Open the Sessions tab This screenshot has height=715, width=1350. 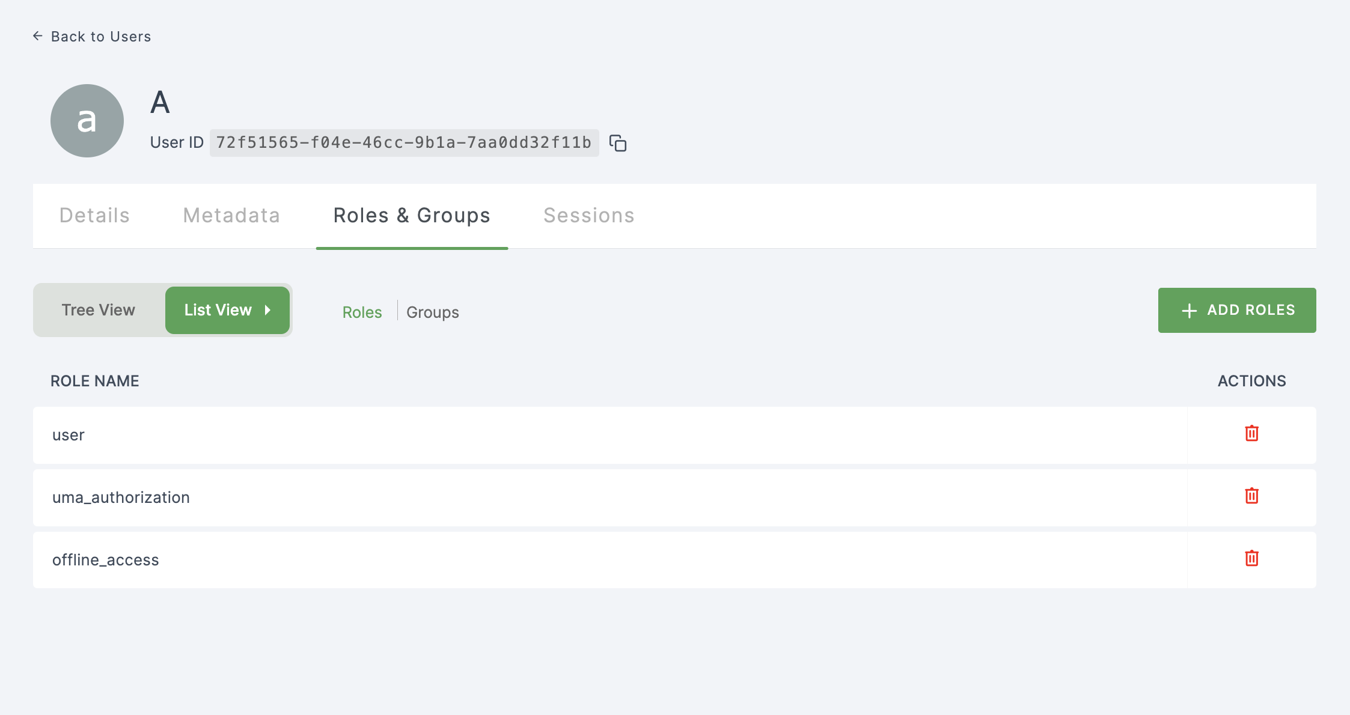[589, 216]
